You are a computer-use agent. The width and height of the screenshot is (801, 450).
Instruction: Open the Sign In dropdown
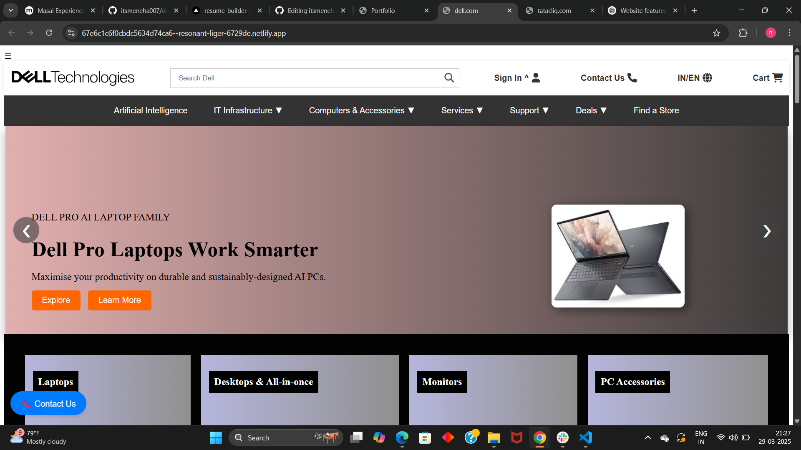point(517,78)
